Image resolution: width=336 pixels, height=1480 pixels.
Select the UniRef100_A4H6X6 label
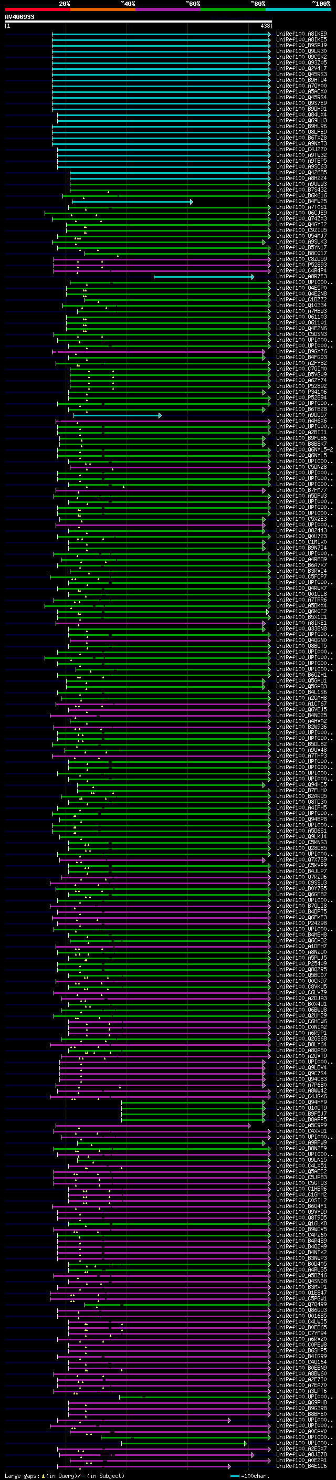(301, 421)
